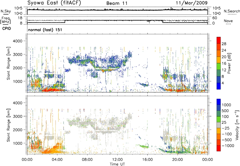Screen dimensions: 240x166
Task: Click 'Slant Range [km]' label of velocity panel
Action: point(8,125)
